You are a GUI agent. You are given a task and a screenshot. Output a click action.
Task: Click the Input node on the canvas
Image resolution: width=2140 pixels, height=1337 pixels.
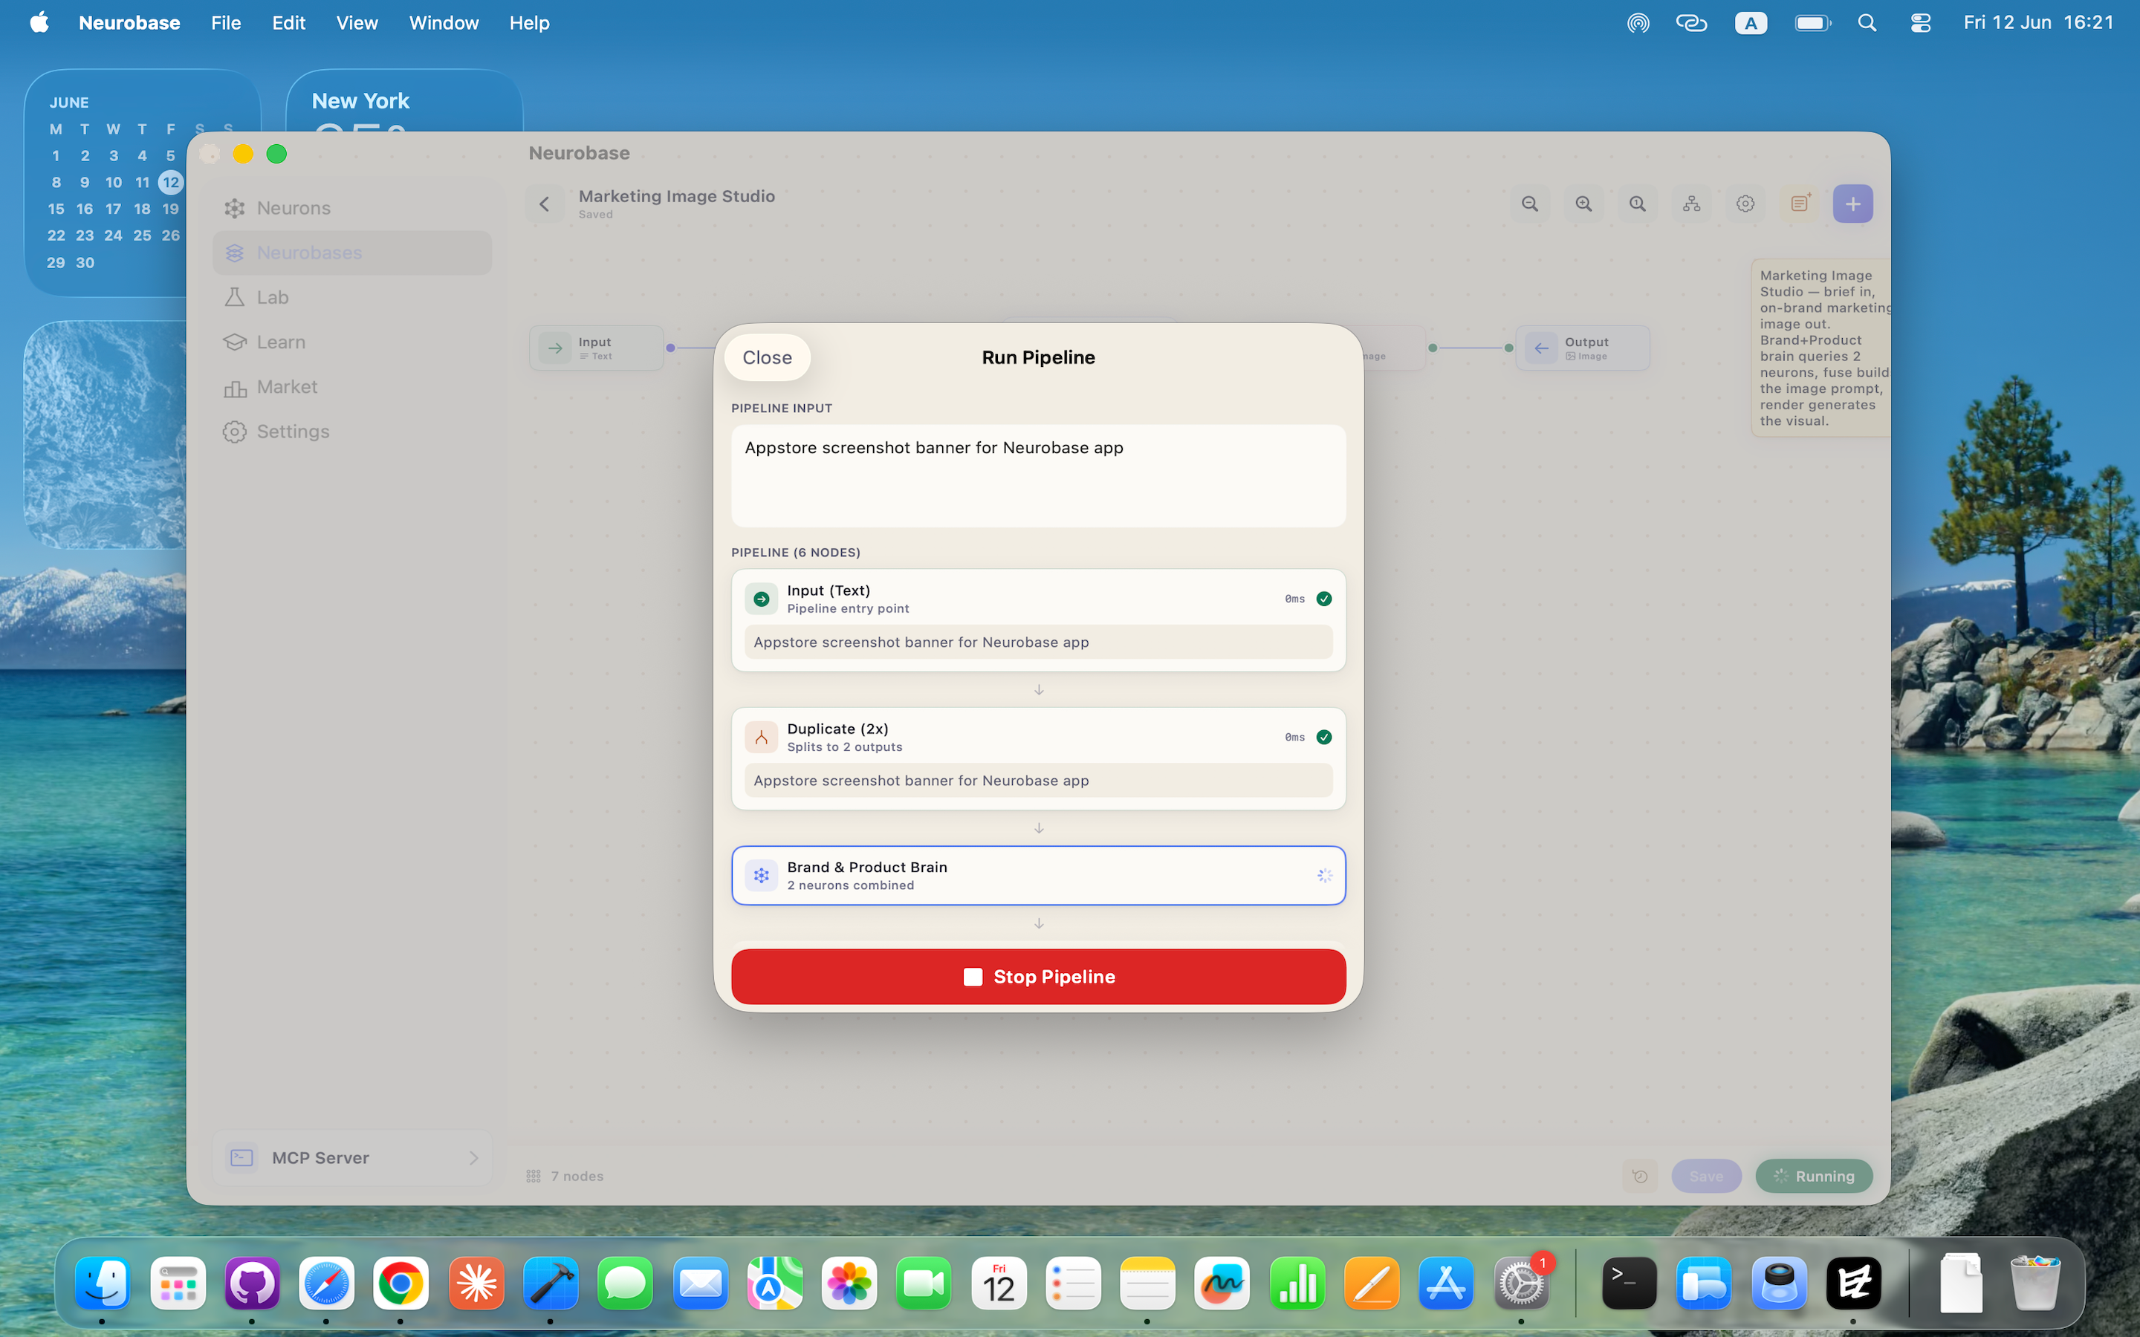pos(596,348)
